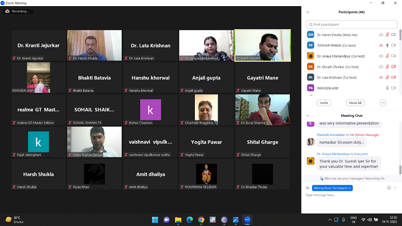Click the taskbar microphone in-use icon
This screenshot has width=402, height=226.
click(x=343, y=220)
